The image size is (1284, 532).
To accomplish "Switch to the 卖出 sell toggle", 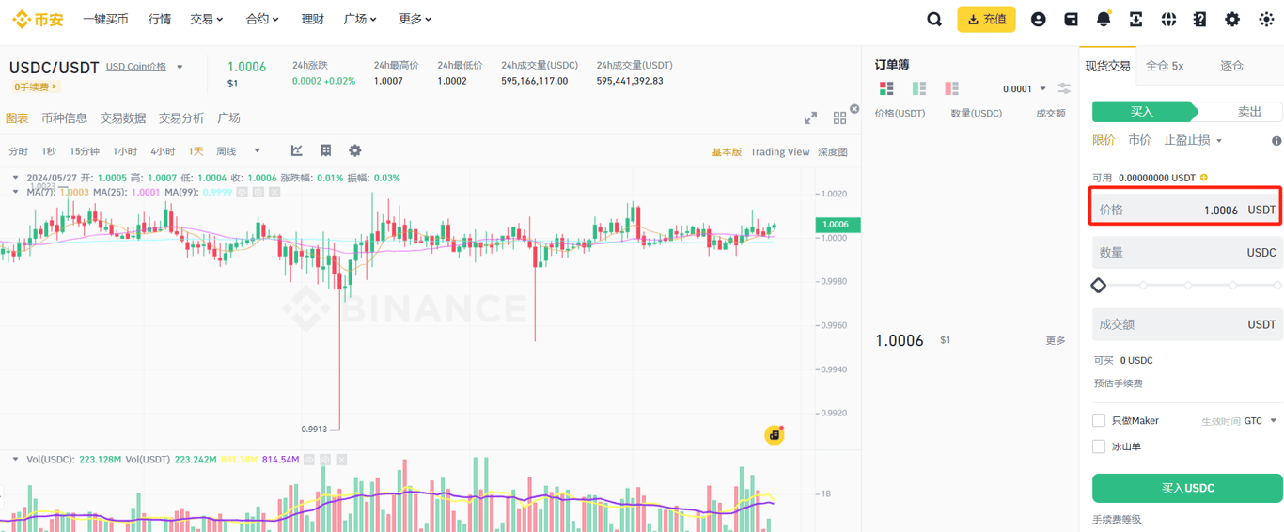I will [x=1243, y=112].
